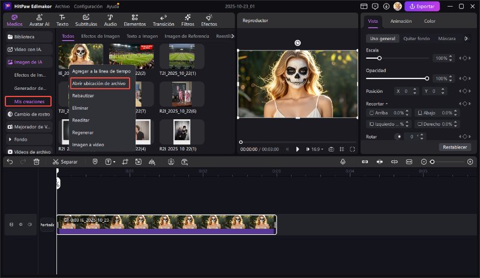The image size is (480, 278).
Task: Expand the text tool dropdown arrow in toolbar
Action: tap(114, 162)
